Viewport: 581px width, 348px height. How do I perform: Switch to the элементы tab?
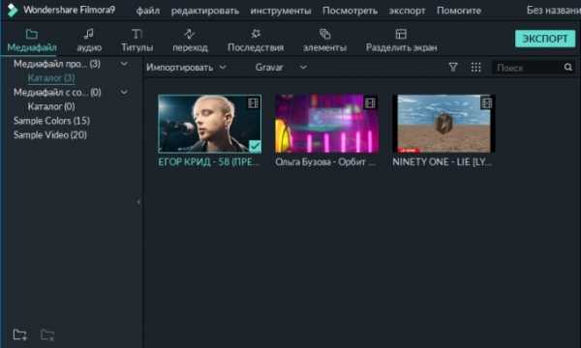tap(324, 41)
